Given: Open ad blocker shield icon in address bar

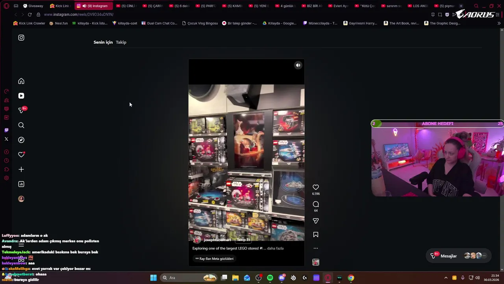Looking at the screenshot, I should tap(447, 15).
